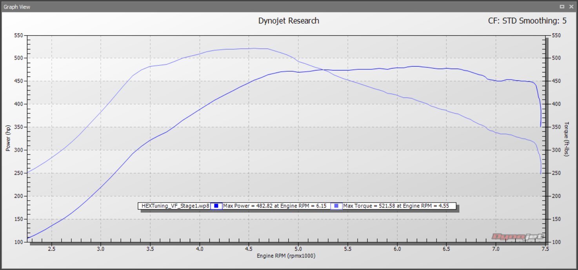The width and height of the screenshot is (578, 270).
Task: Maximize the Graph View panel
Action: [x=562, y=7]
